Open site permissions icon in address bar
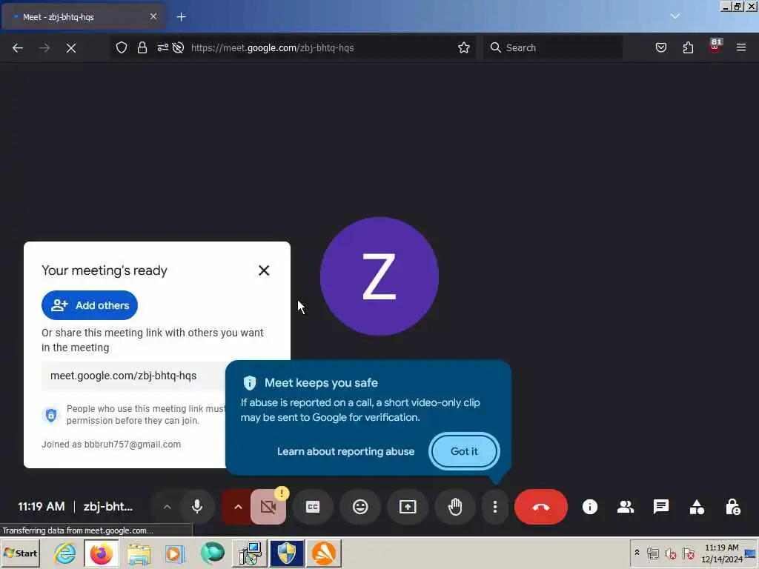 point(162,47)
